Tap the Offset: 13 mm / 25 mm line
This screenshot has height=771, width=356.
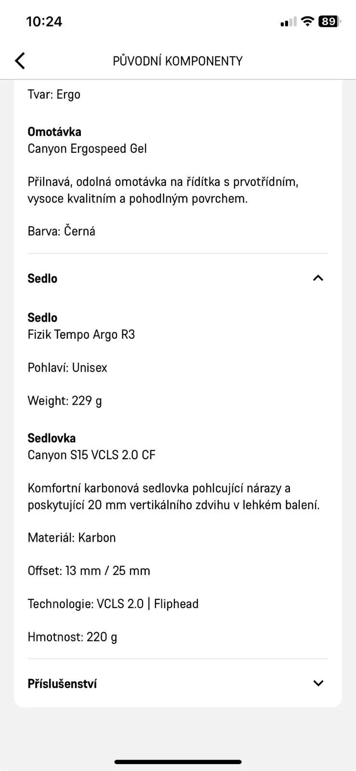89,571
